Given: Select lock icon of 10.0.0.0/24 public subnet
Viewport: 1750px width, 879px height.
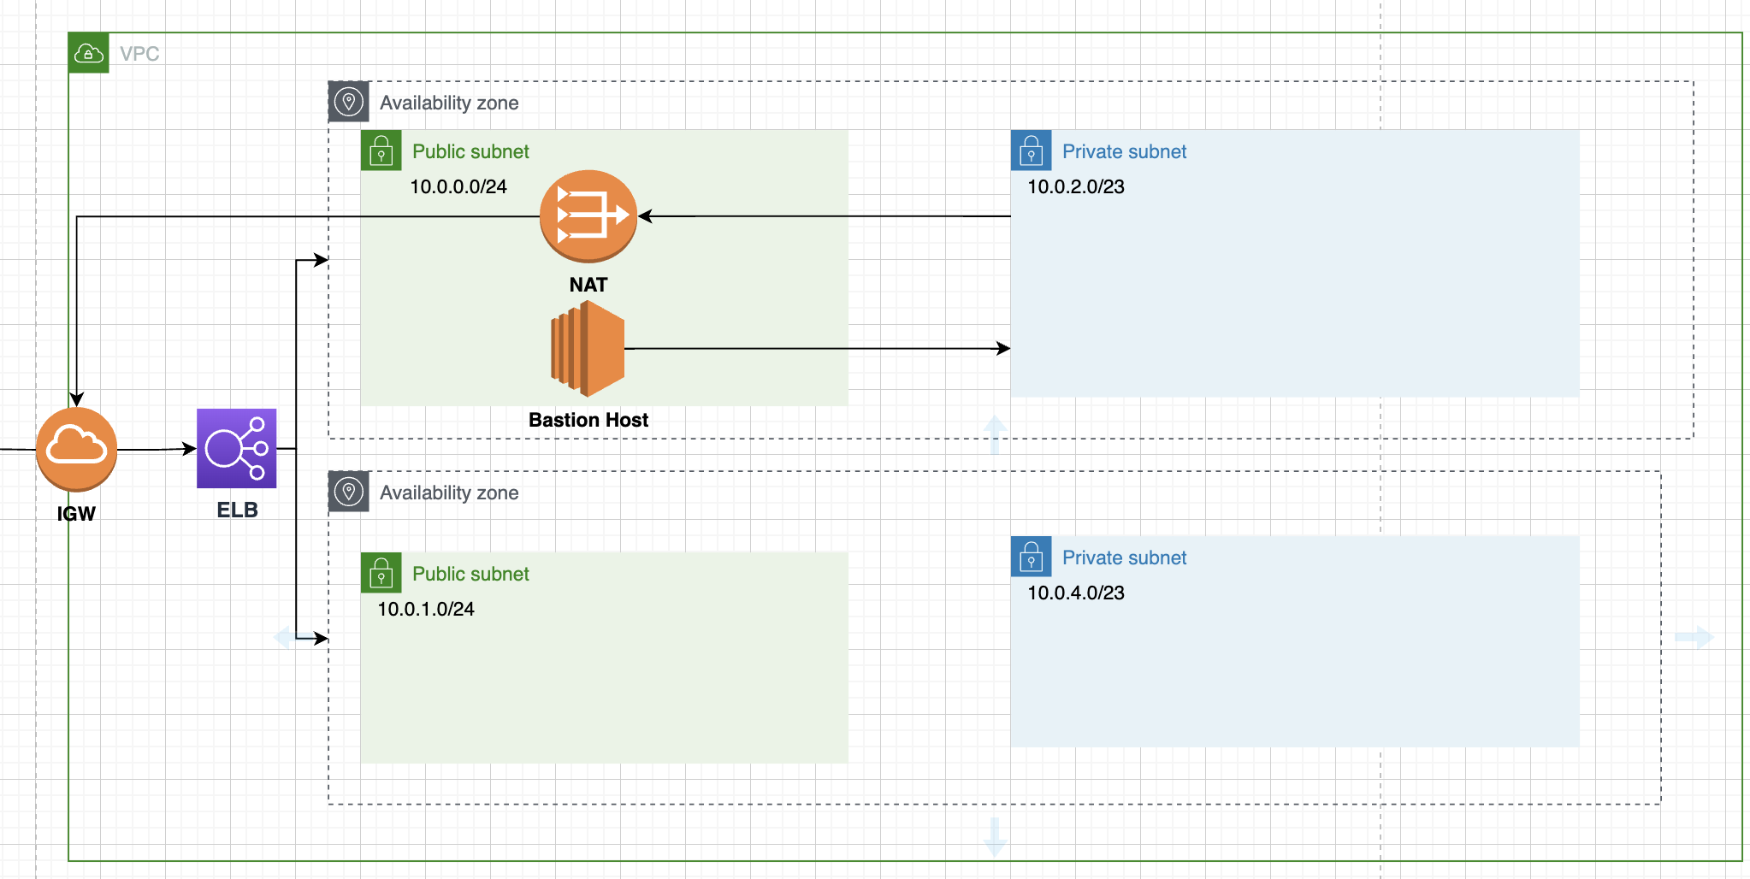Looking at the screenshot, I should coord(381,150).
